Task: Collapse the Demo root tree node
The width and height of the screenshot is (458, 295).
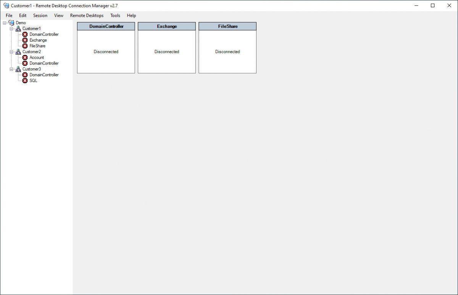Action: click(x=3, y=23)
